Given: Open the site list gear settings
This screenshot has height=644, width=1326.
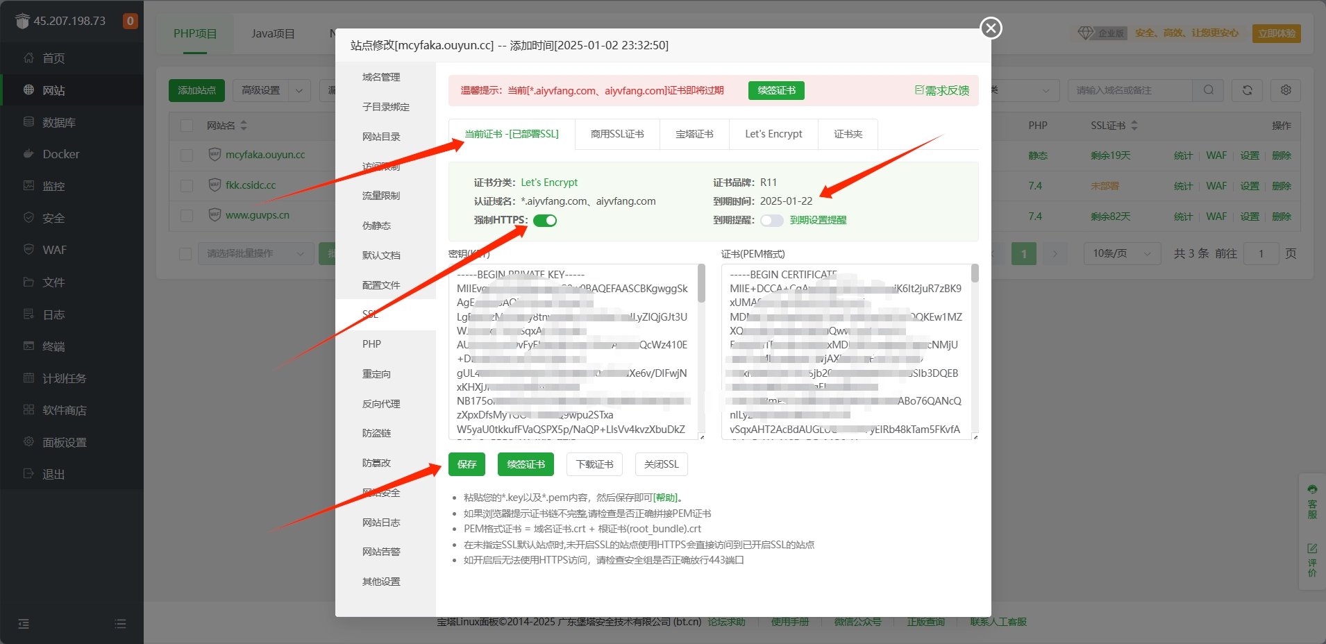Looking at the screenshot, I should (1286, 90).
